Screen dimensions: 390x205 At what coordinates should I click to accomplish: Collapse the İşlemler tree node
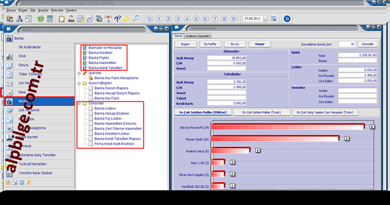pos(79,73)
